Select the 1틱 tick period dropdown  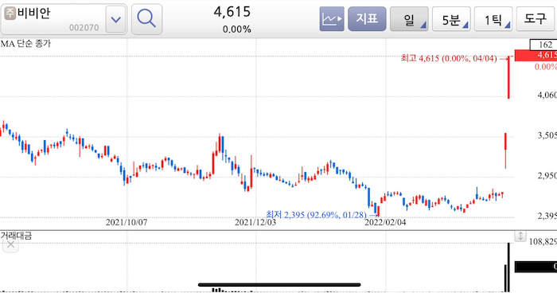click(493, 19)
